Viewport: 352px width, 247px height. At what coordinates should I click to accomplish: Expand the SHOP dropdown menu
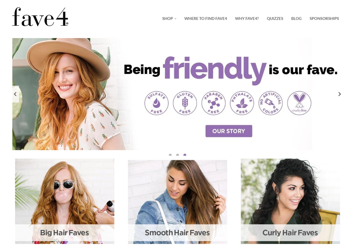pyautogui.click(x=169, y=18)
